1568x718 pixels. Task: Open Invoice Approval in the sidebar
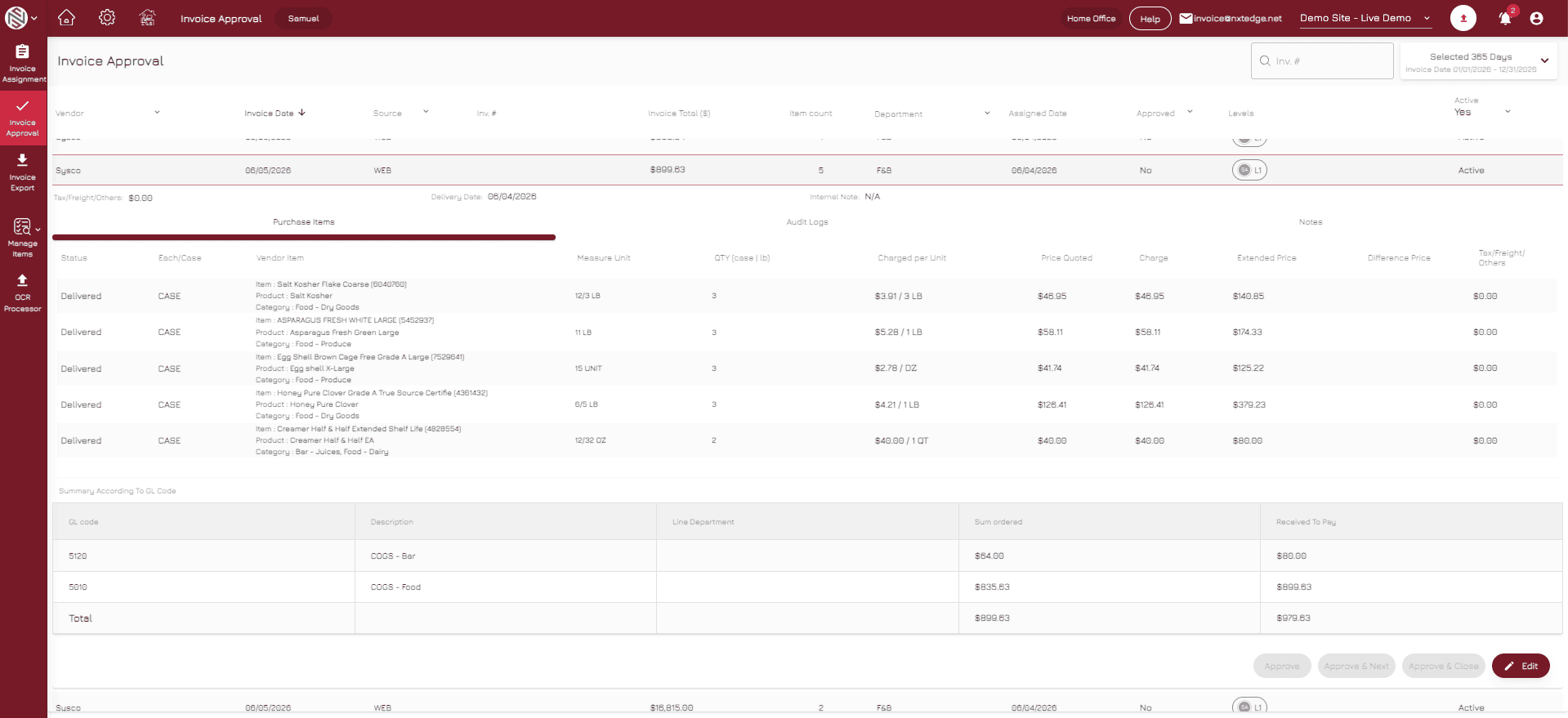23,118
